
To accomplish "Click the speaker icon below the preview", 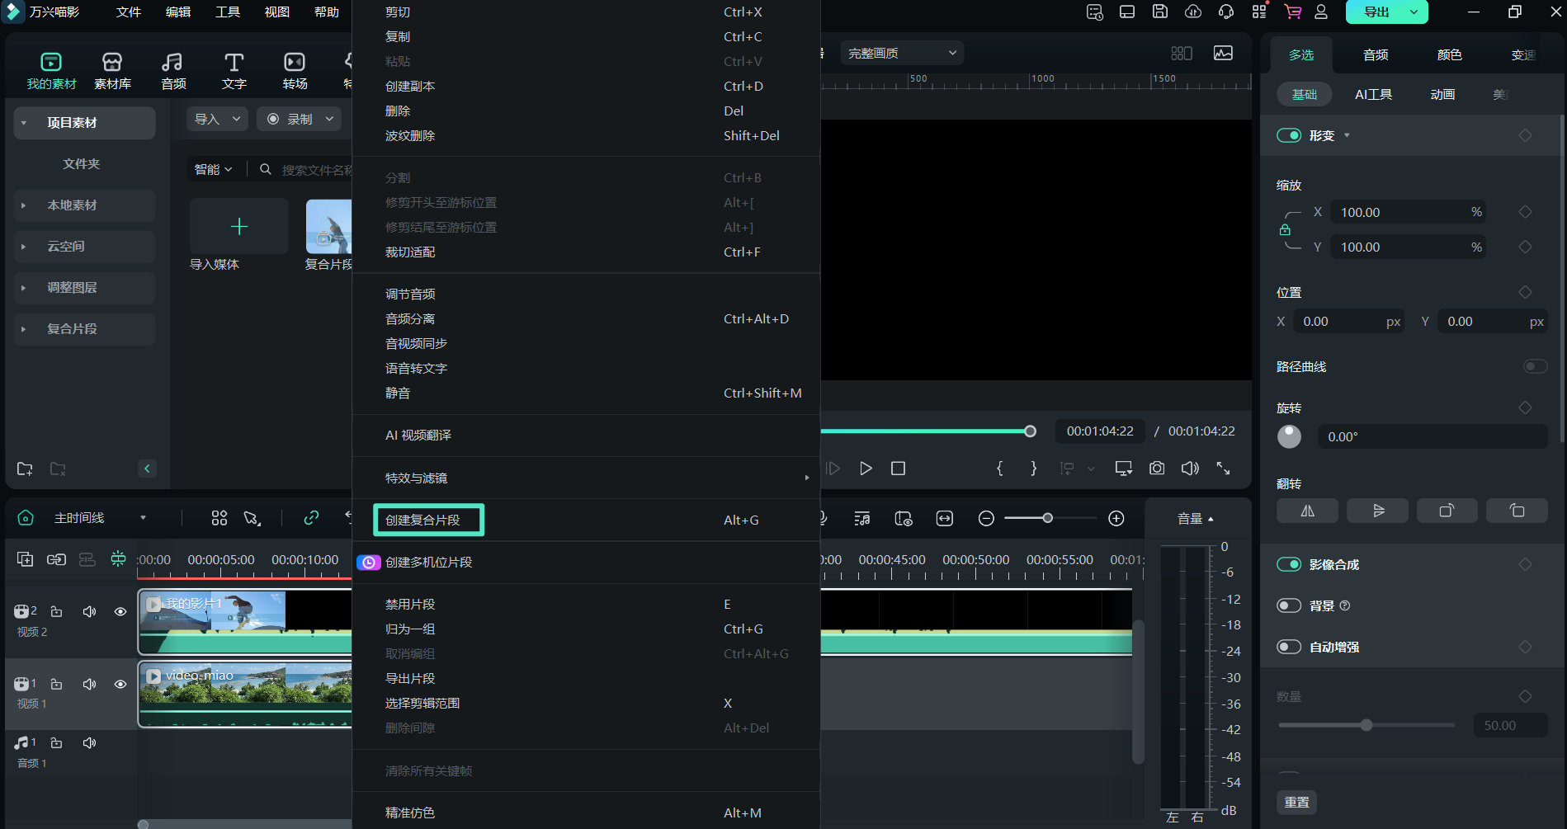I will [1190, 468].
